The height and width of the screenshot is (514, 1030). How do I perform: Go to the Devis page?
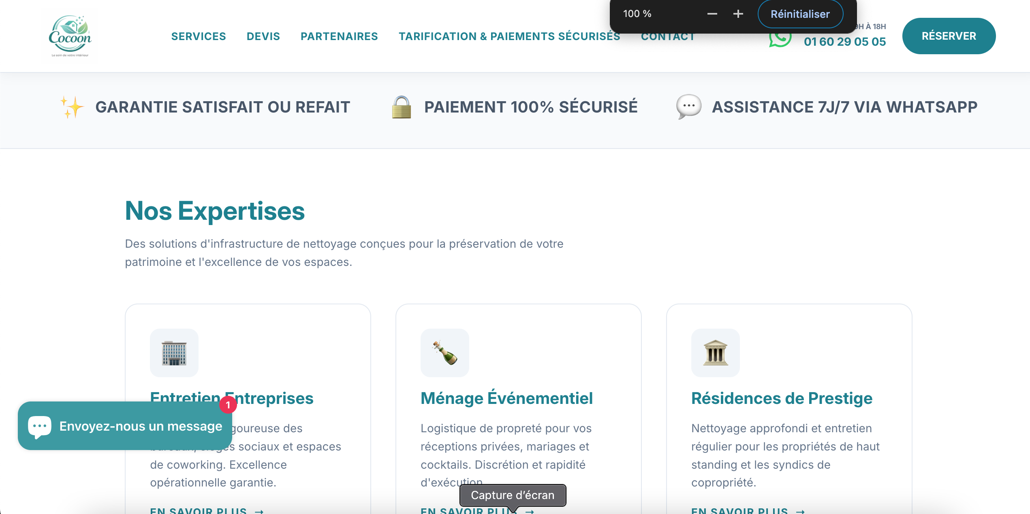point(263,36)
